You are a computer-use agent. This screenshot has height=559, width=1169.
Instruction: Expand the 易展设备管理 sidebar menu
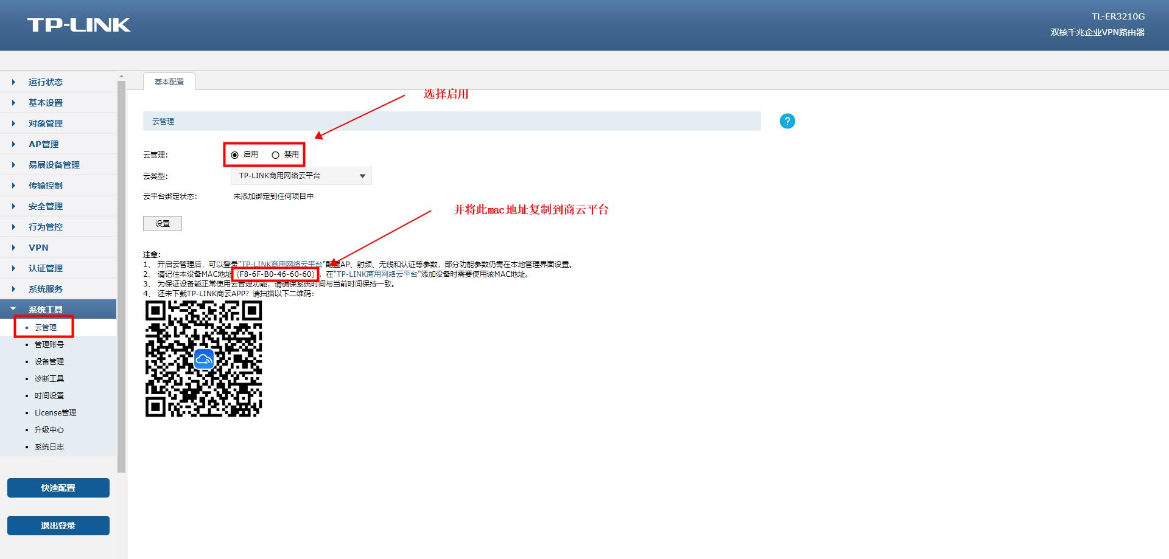58,165
